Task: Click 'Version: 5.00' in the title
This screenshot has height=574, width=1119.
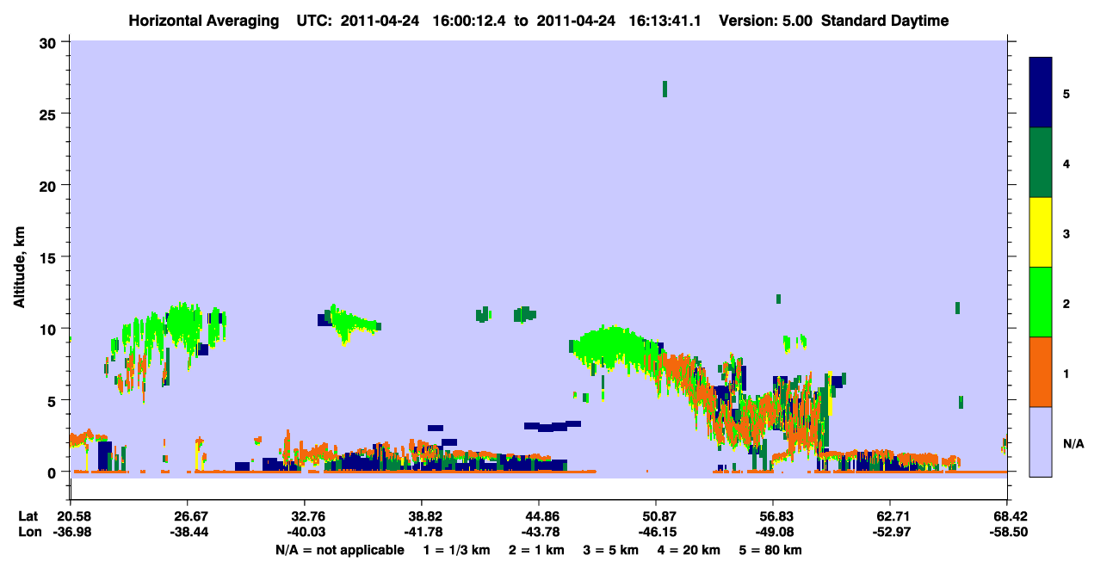Action: tap(764, 21)
